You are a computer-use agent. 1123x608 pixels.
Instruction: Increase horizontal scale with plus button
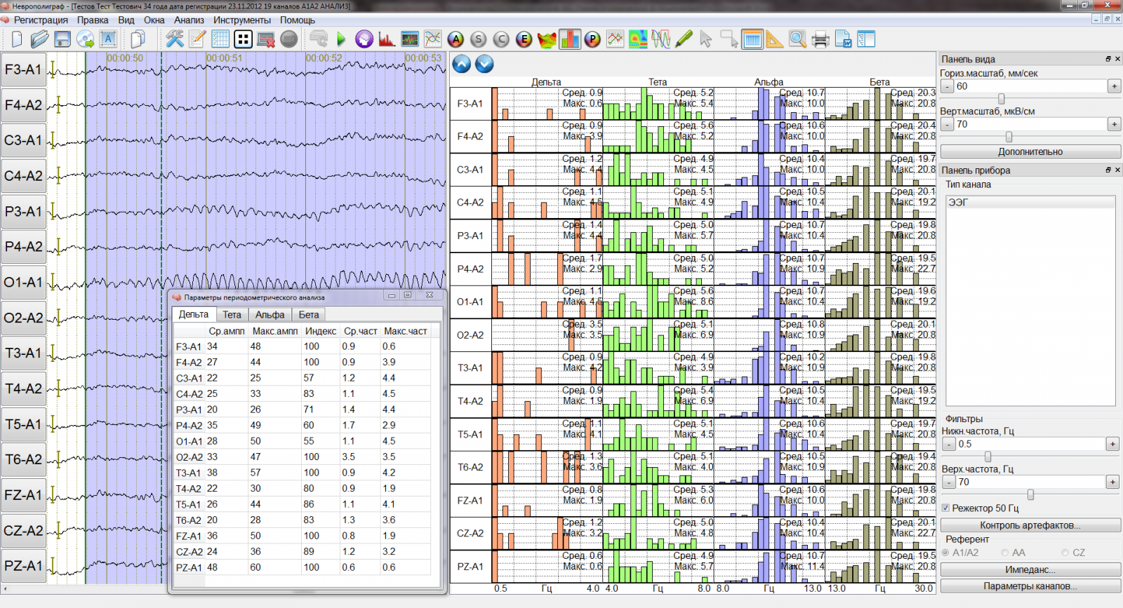1114,86
